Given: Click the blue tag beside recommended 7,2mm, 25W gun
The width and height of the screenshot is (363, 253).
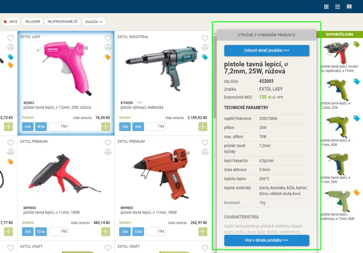Looking at the screenshot, I should (356, 81).
